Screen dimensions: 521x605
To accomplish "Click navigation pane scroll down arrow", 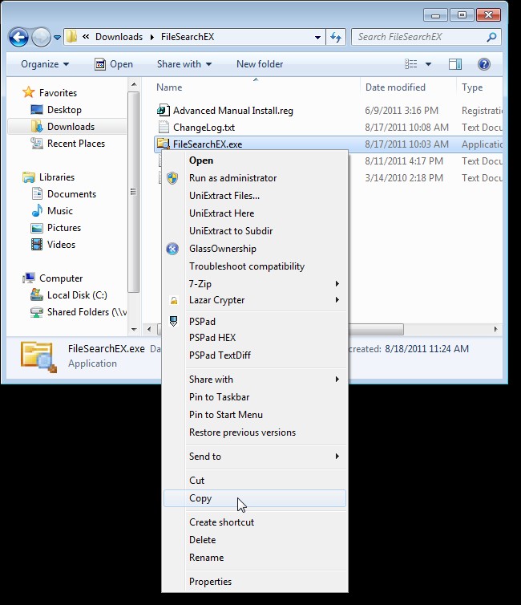I will pyautogui.click(x=134, y=329).
